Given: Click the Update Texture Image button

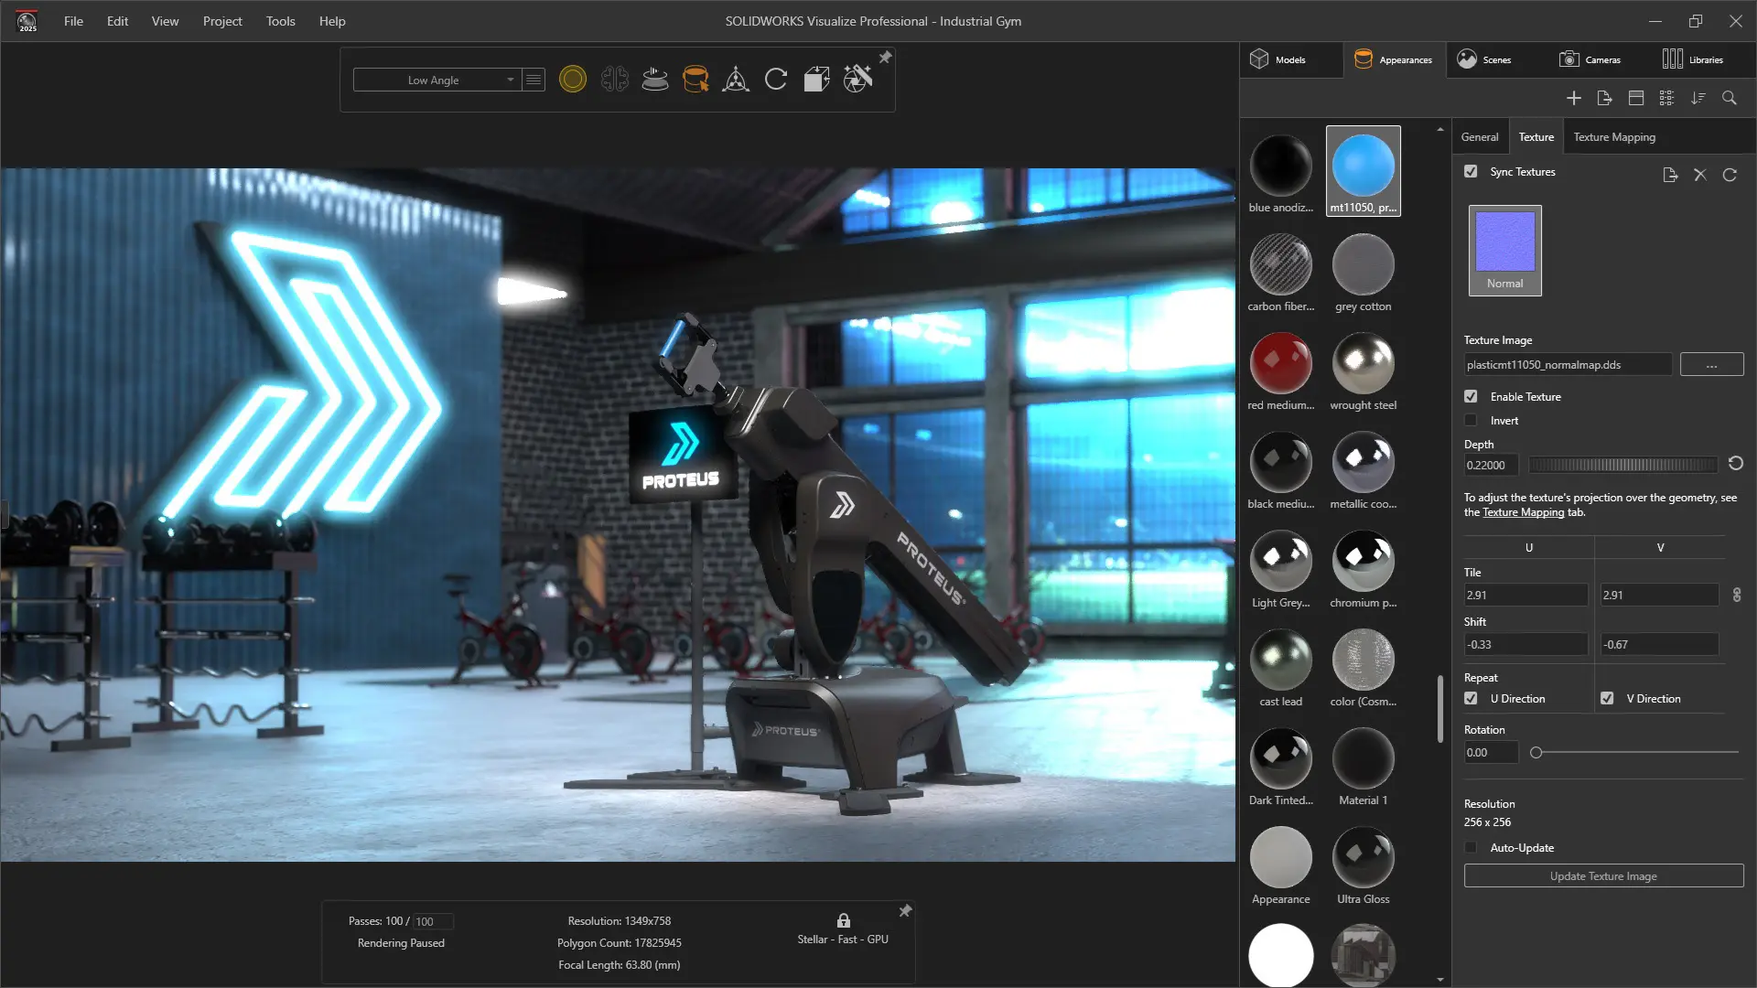Looking at the screenshot, I should coord(1602,875).
